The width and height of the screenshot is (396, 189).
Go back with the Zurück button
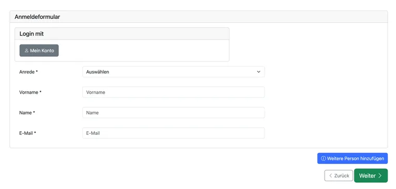[339, 175]
